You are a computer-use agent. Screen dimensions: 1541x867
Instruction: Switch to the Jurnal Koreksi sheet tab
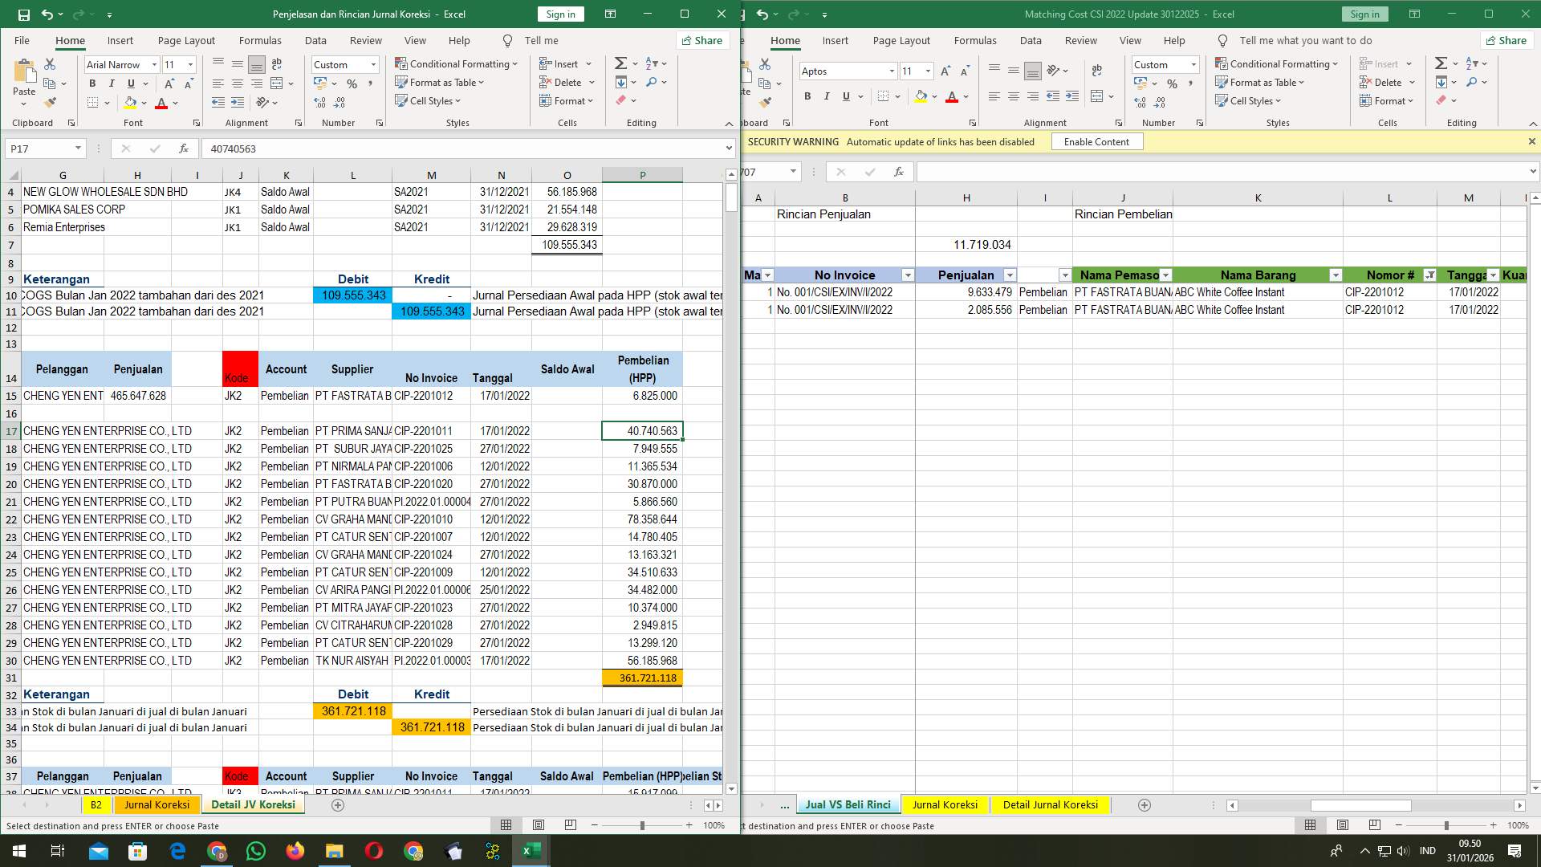(x=156, y=804)
